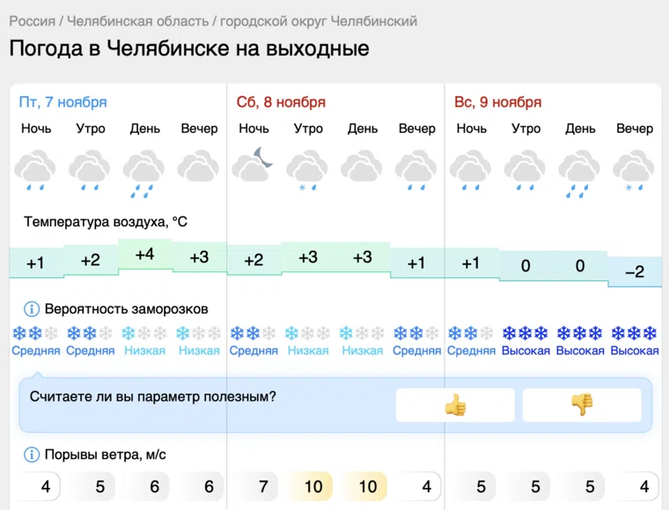Click info icon beside Порывы ветра
This screenshot has width=669, height=510.
click(32, 455)
